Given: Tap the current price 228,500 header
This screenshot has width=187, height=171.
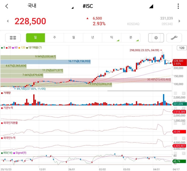Looking at the screenshot, I should point(30,21).
